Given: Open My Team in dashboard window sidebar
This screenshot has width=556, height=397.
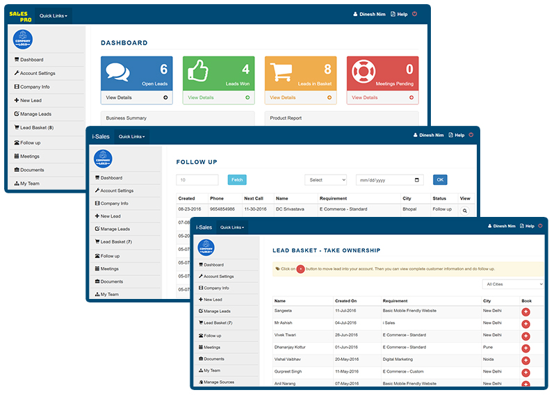Looking at the screenshot, I should (26, 184).
